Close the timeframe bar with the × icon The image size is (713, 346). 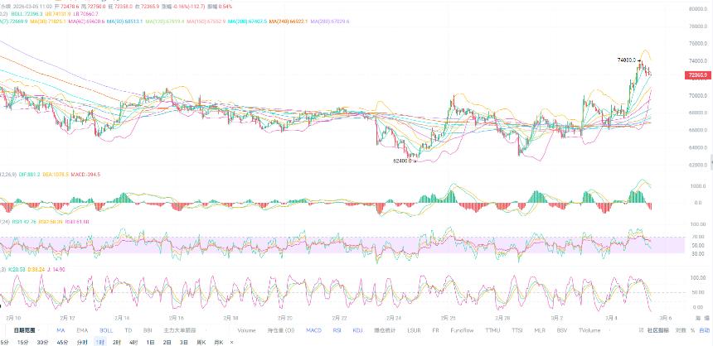tap(232, 342)
